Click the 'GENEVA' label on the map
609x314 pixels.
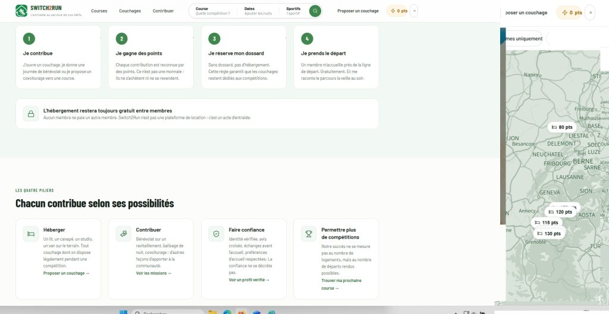coord(550,192)
